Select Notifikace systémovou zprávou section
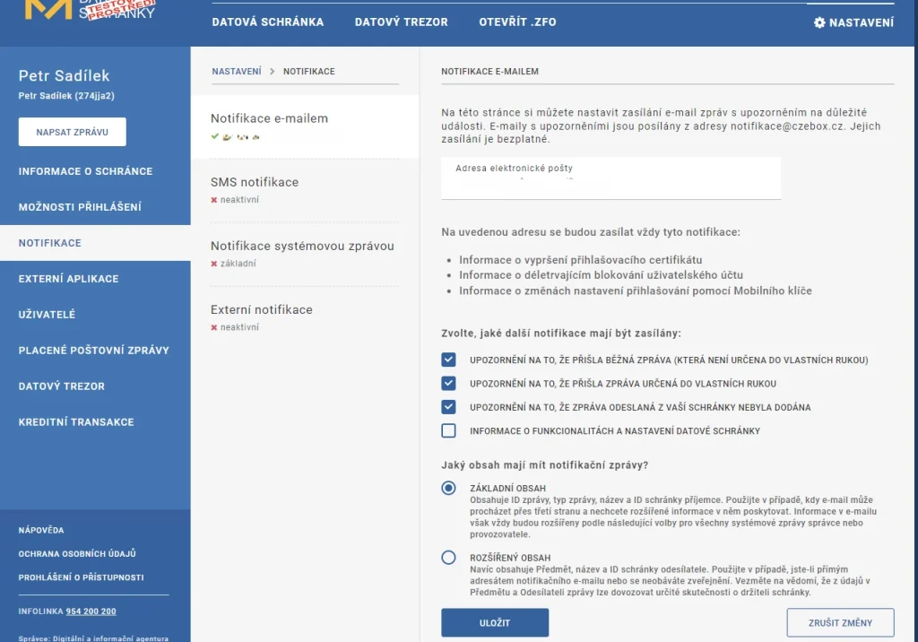 pyautogui.click(x=302, y=247)
